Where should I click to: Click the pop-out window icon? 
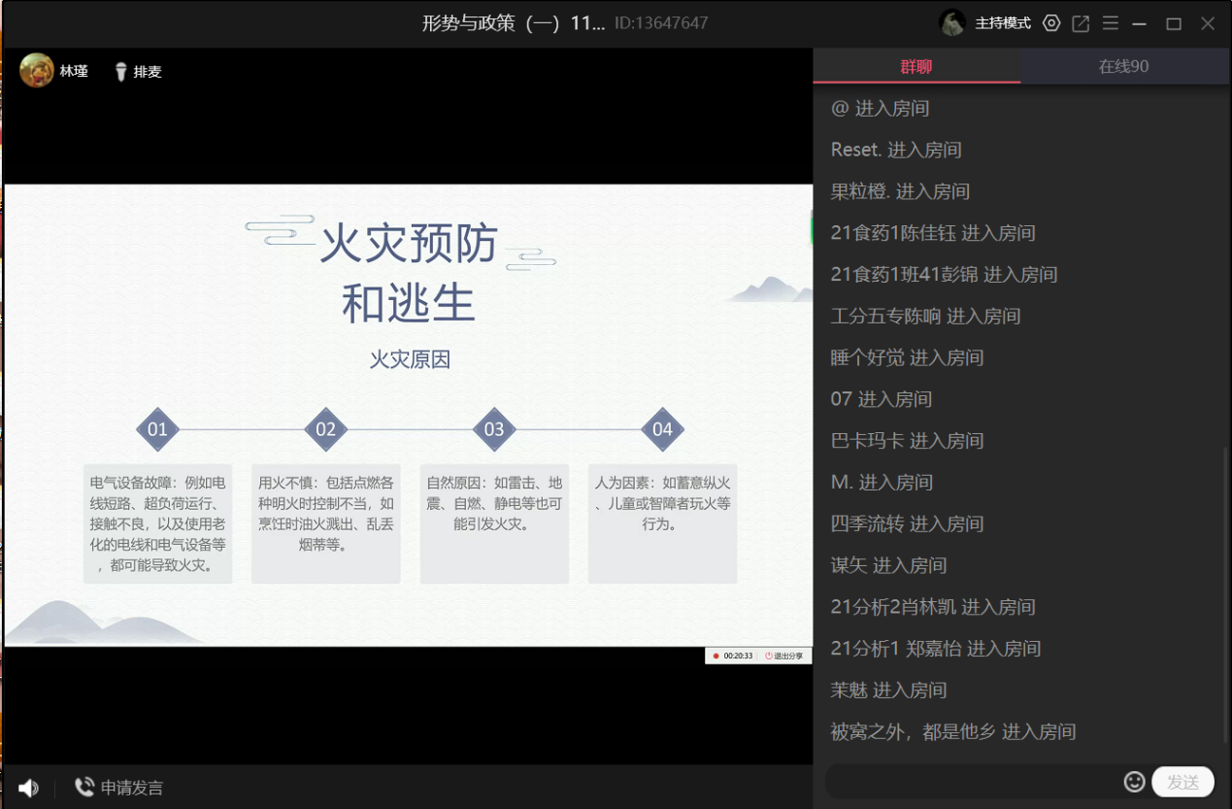[x=1081, y=23]
